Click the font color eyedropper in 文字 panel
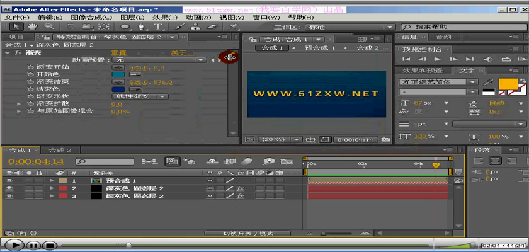This screenshot has width=529, height=252. click(487, 82)
